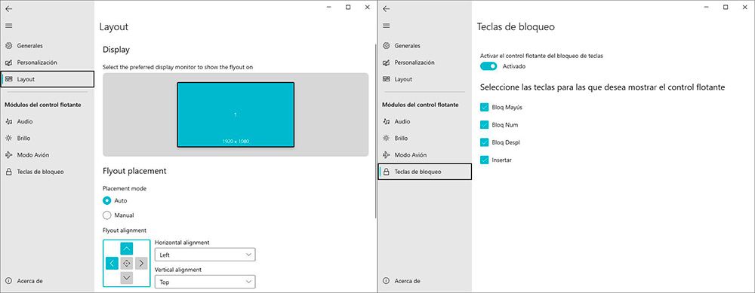The width and height of the screenshot is (755, 293).
Task: Align flyout downward with the down arrow
Action: coord(127,278)
